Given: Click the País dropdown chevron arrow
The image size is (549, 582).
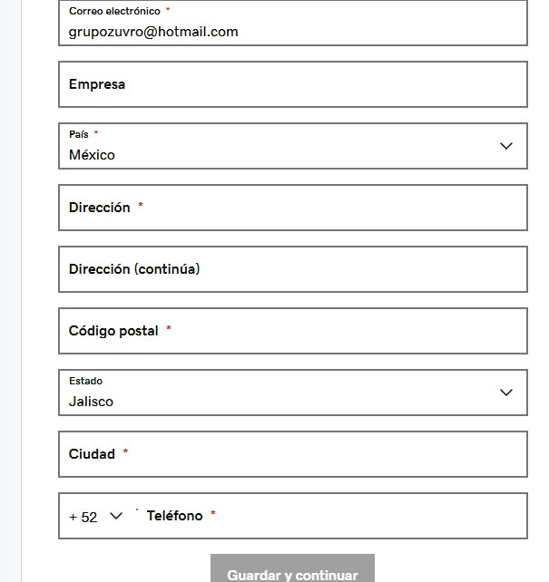Looking at the screenshot, I should (506, 146).
